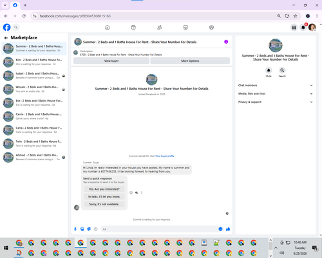Click the browser back arrow

click(x=6, y=16)
